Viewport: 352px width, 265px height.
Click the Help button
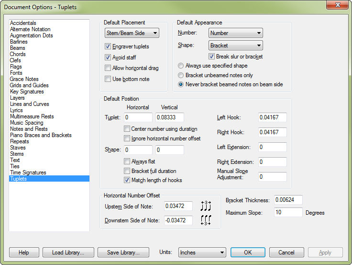24,253
